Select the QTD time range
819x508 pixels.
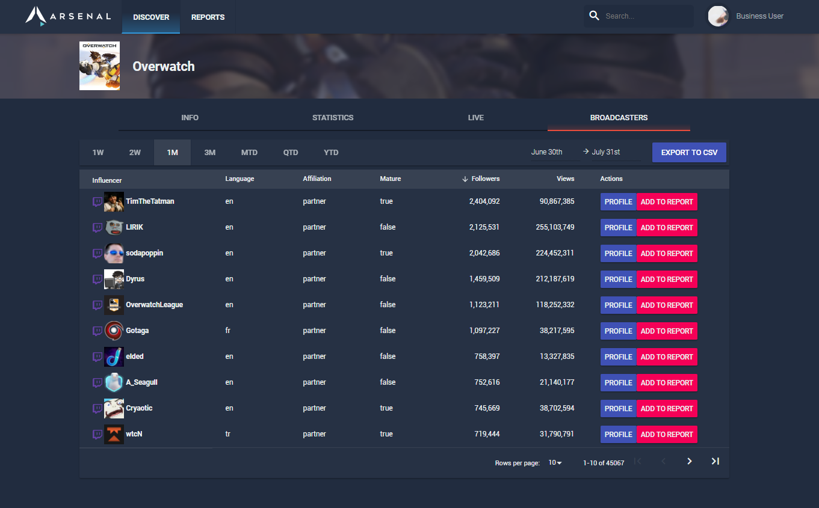pyautogui.click(x=291, y=152)
